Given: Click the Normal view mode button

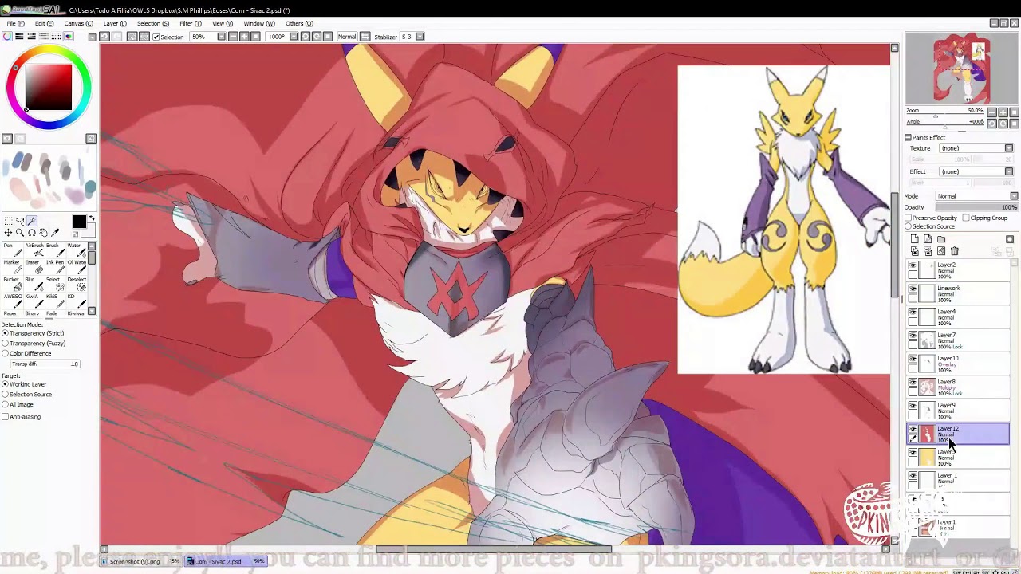Looking at the screenshot, I should click(347, 37).
